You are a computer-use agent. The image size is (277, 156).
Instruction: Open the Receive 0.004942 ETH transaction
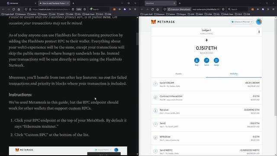pyautogui.click(x=206, y=111)
